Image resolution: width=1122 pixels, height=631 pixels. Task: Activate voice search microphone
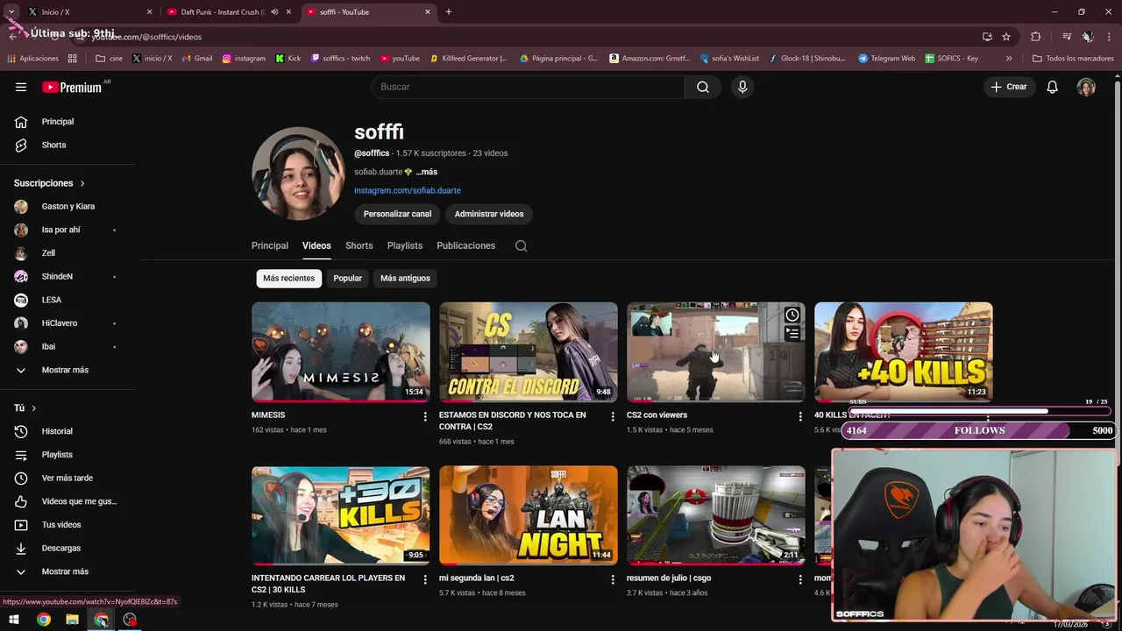(742, 87)
